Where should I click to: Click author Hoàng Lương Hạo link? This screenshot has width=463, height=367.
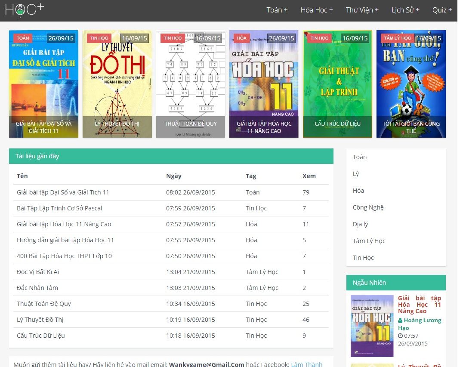[x=419, y=324]
